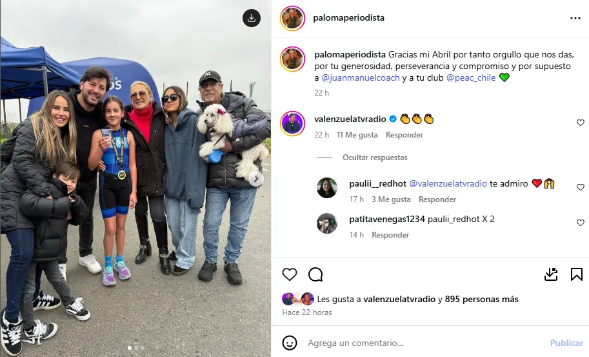Open comments with the speech bubble icon

click(x=315, y=274)
